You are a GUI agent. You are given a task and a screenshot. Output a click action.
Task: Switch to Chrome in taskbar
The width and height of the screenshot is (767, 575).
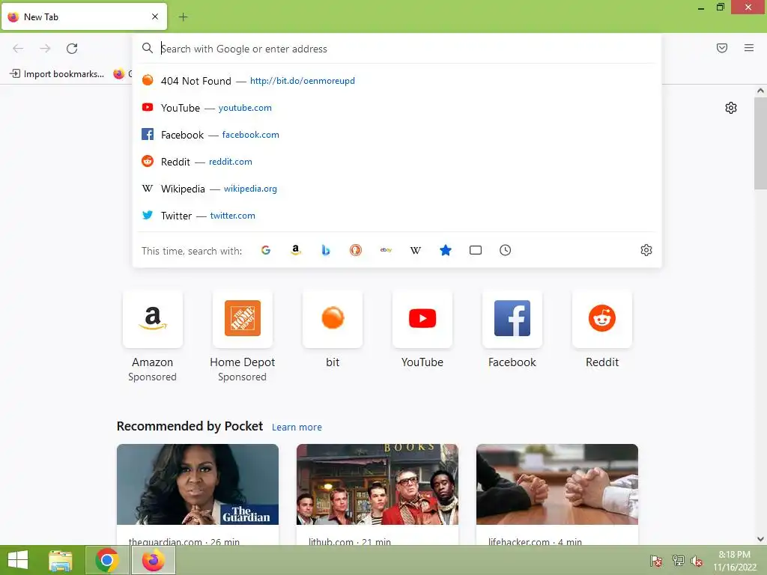point(107,560)
